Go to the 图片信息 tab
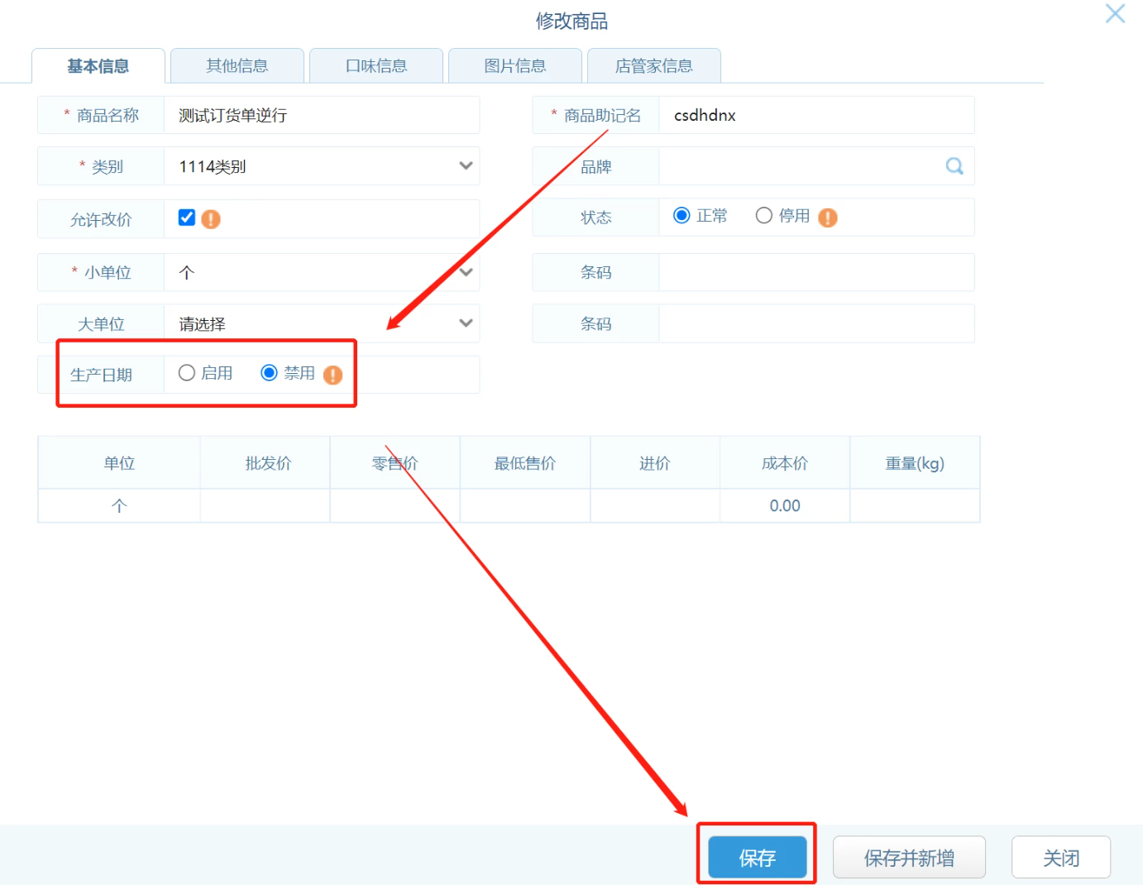 coord(515,66)
